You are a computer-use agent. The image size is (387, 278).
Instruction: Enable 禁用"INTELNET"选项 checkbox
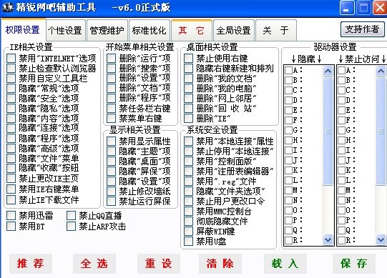click(x=11, y=58)
